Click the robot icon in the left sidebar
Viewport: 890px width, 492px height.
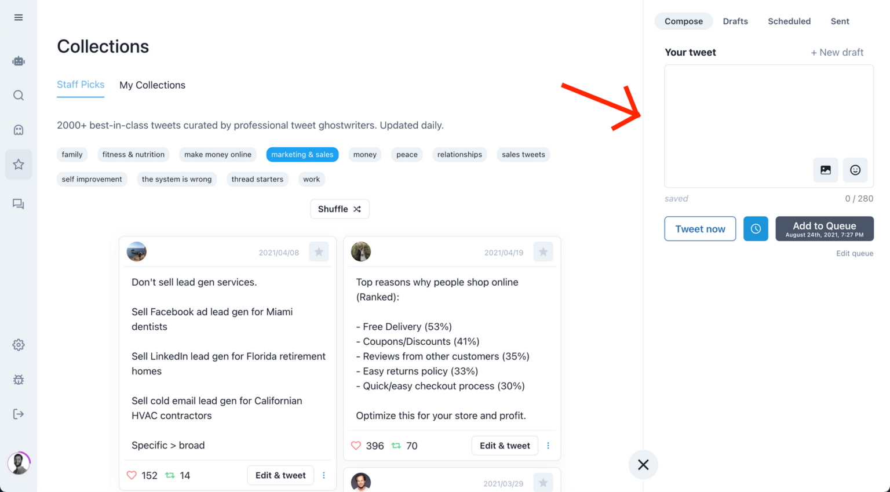[x=18, y=60]
